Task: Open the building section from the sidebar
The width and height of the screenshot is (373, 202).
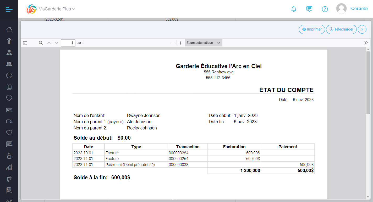Action: [9, 167]
